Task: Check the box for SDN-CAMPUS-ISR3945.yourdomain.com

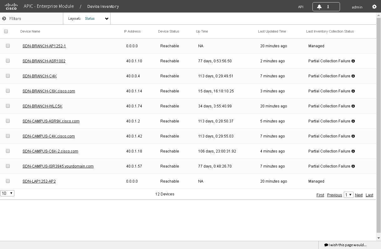Action: click(8, 166)
